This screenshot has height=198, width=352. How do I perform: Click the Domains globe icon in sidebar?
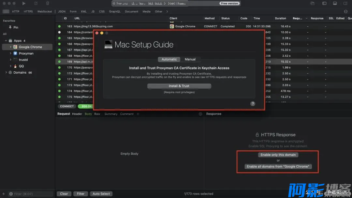(x=10, y=72)
